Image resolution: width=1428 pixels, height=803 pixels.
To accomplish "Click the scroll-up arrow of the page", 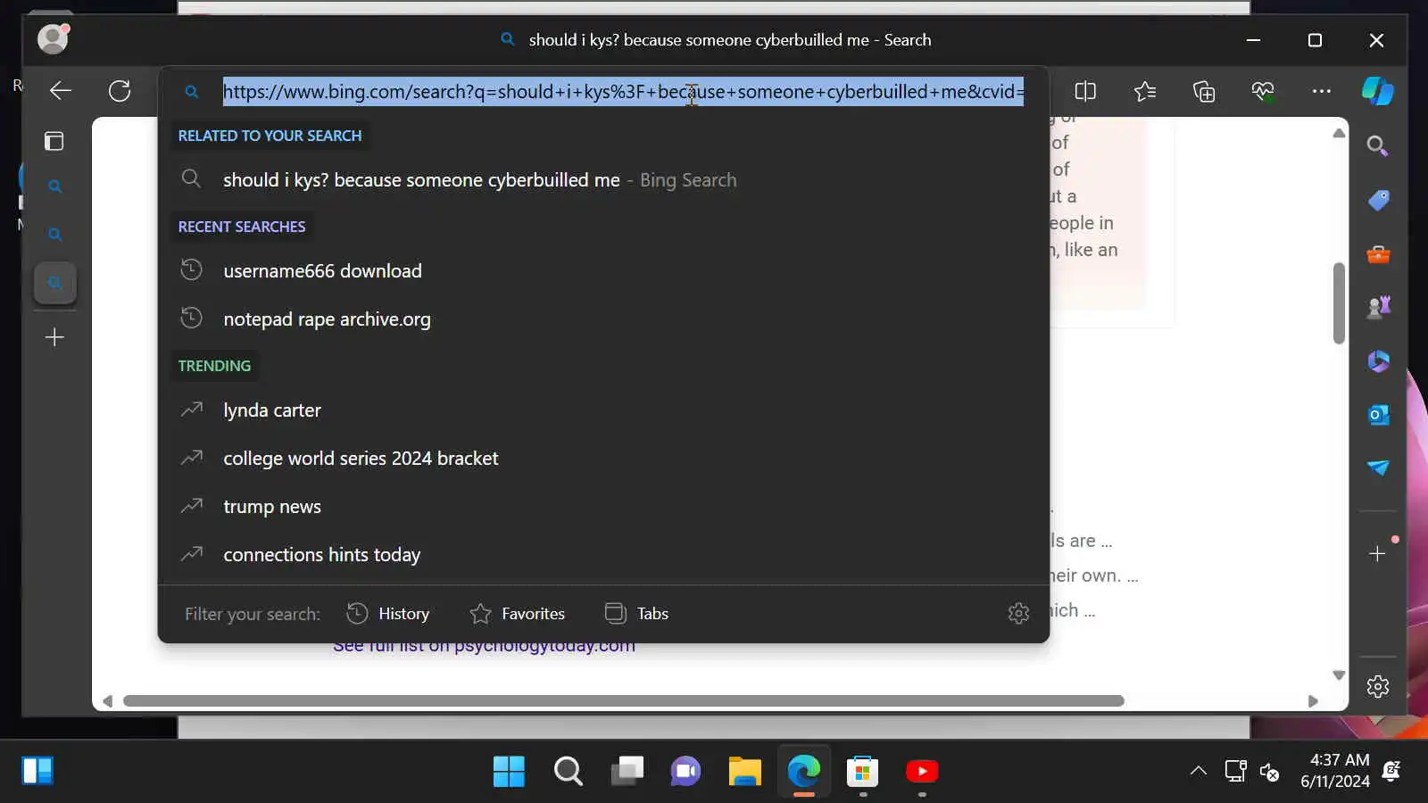I will [x=1339, y=133].
